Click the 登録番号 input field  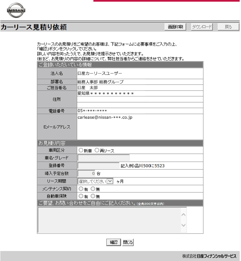pyautogui.click(x=98, y=166)
